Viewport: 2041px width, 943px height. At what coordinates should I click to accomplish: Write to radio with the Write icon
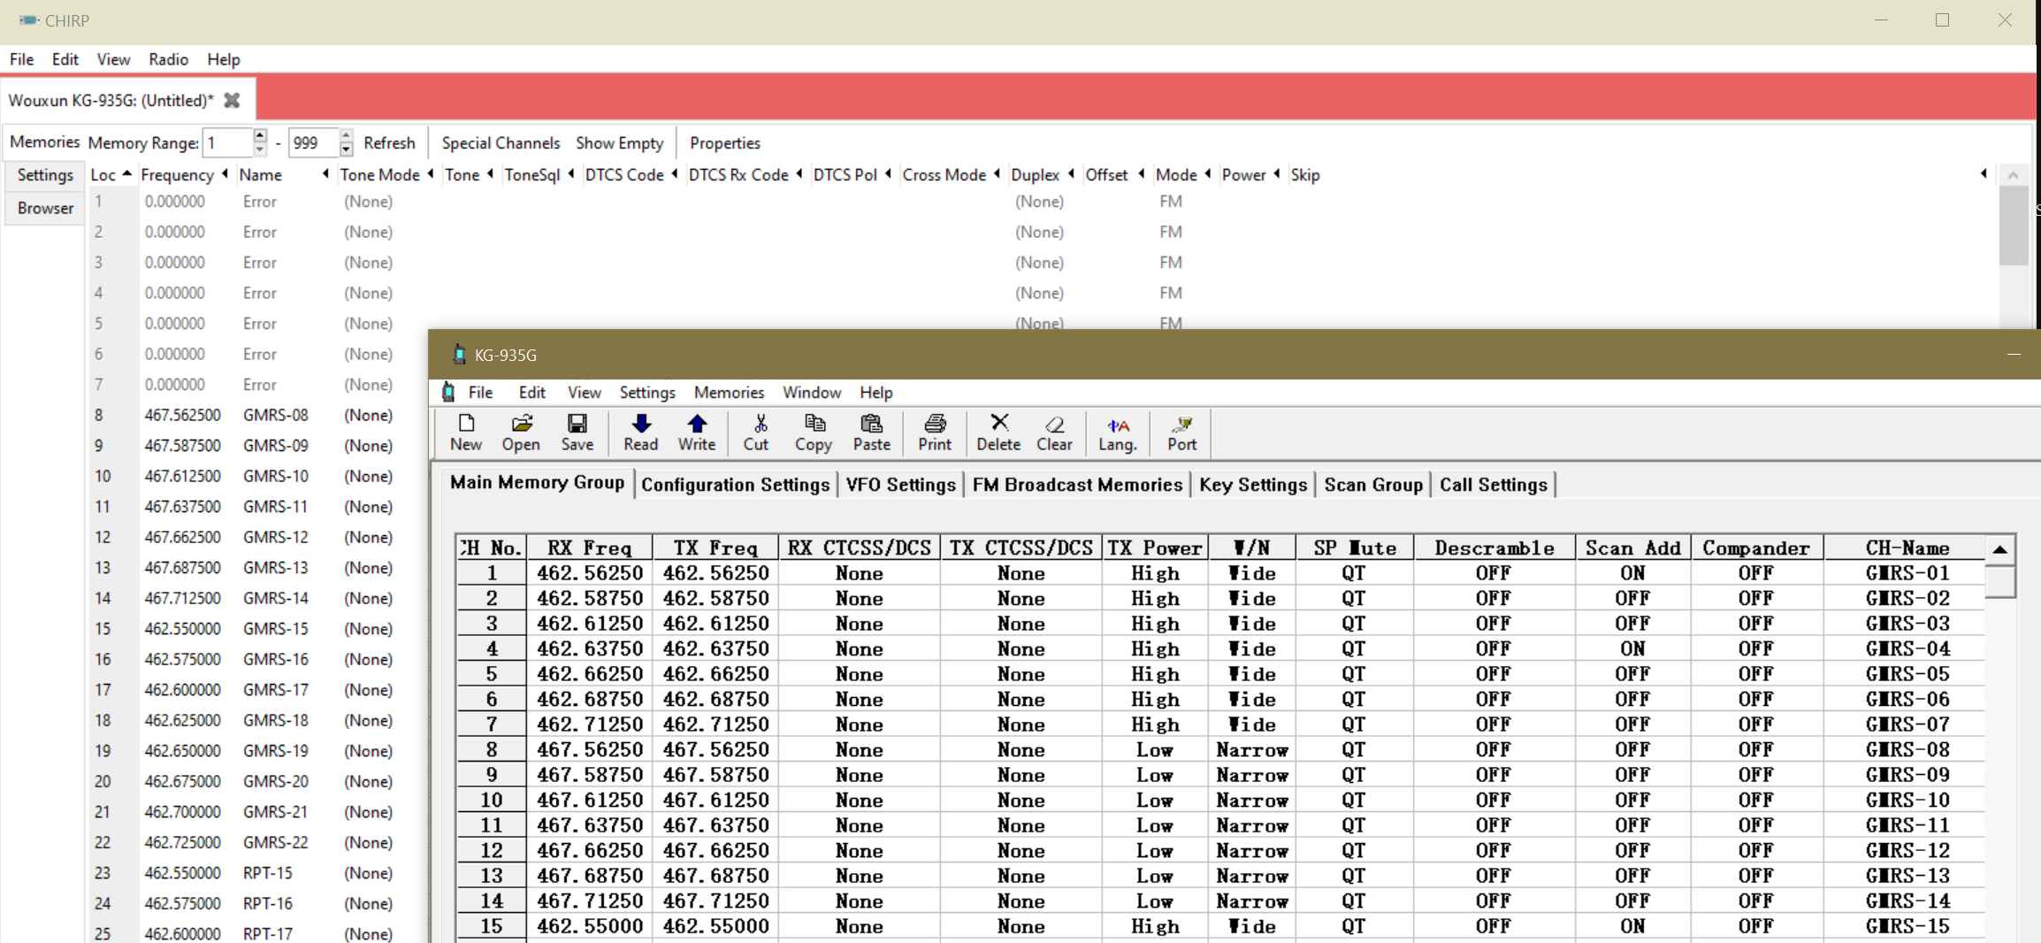click(697, 433)
